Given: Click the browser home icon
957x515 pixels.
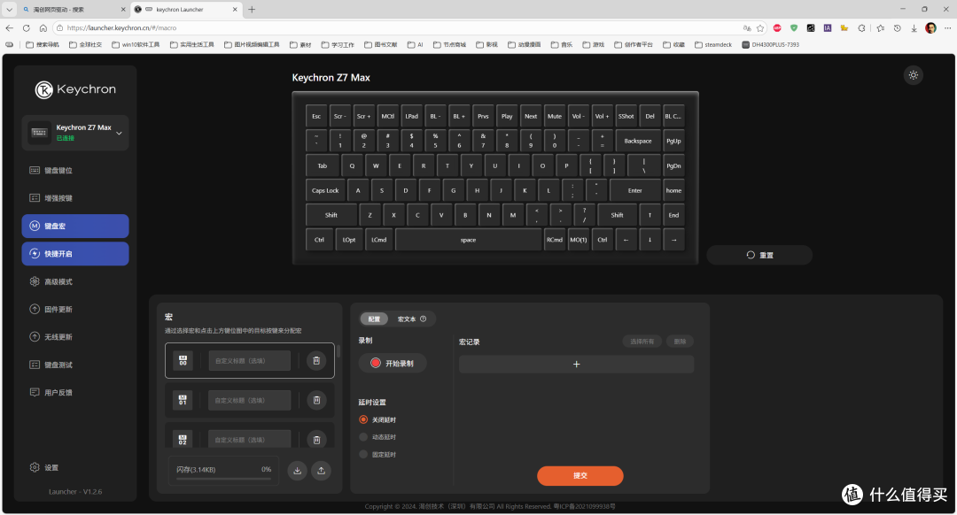Looking at the screenshot, I should (x=43, y=28).
